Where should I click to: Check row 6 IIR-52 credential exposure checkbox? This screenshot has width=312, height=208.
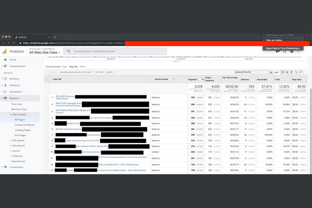coord(46,129)
